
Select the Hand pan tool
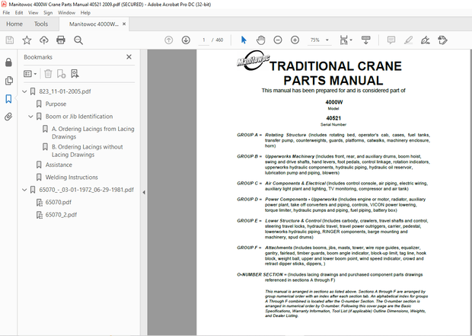(260, 40)
